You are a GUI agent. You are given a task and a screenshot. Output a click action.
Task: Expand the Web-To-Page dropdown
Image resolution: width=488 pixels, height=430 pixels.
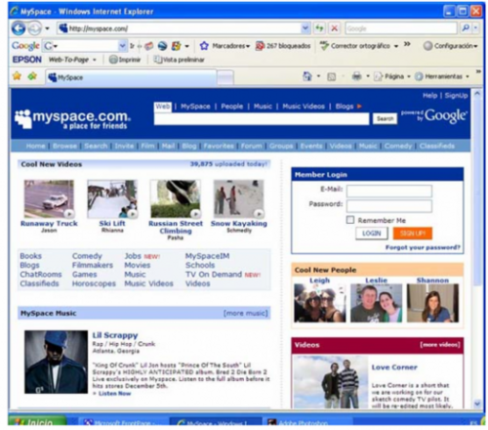point(95,60)
